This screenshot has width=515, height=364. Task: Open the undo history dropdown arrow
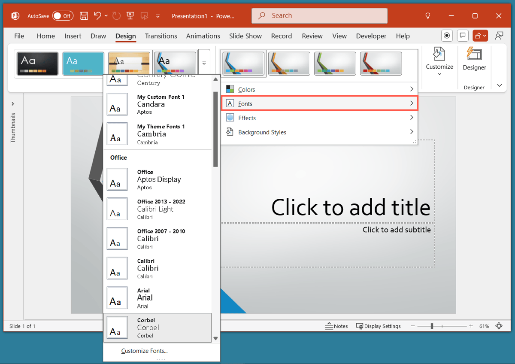pyautogui.click(x=106, y=16)
